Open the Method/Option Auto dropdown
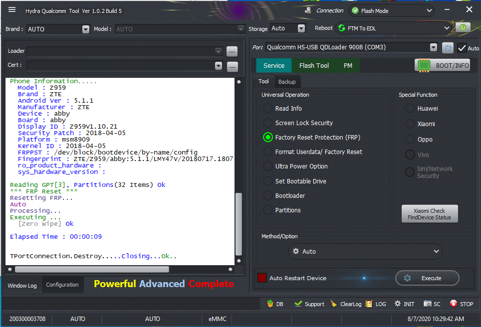 366,252
